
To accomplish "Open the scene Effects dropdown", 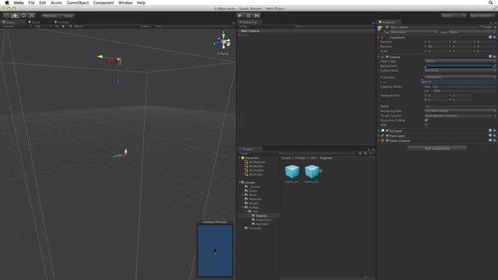I will (x=79, y=26).
